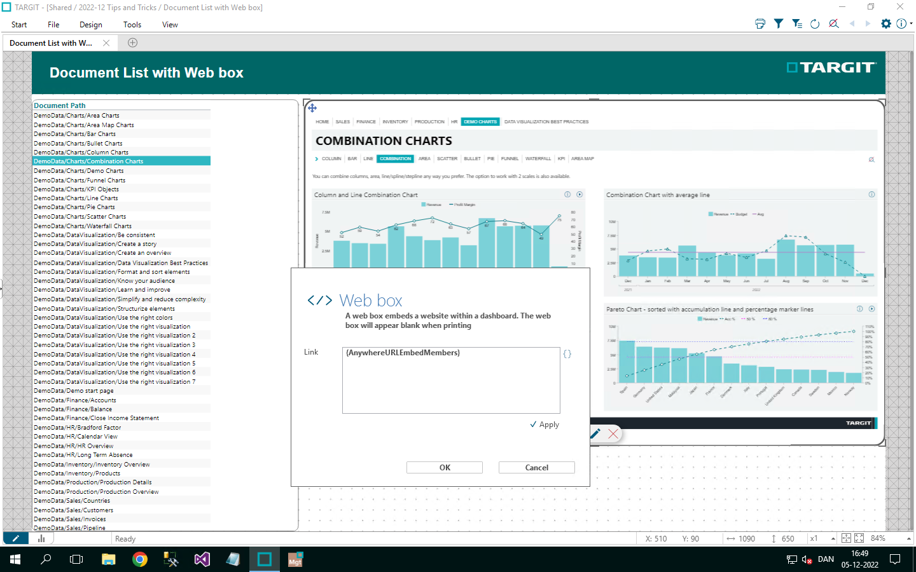
Task: Select DemoData/Charts/Waterfall Charts row
Action: click(x=121, y=226)
